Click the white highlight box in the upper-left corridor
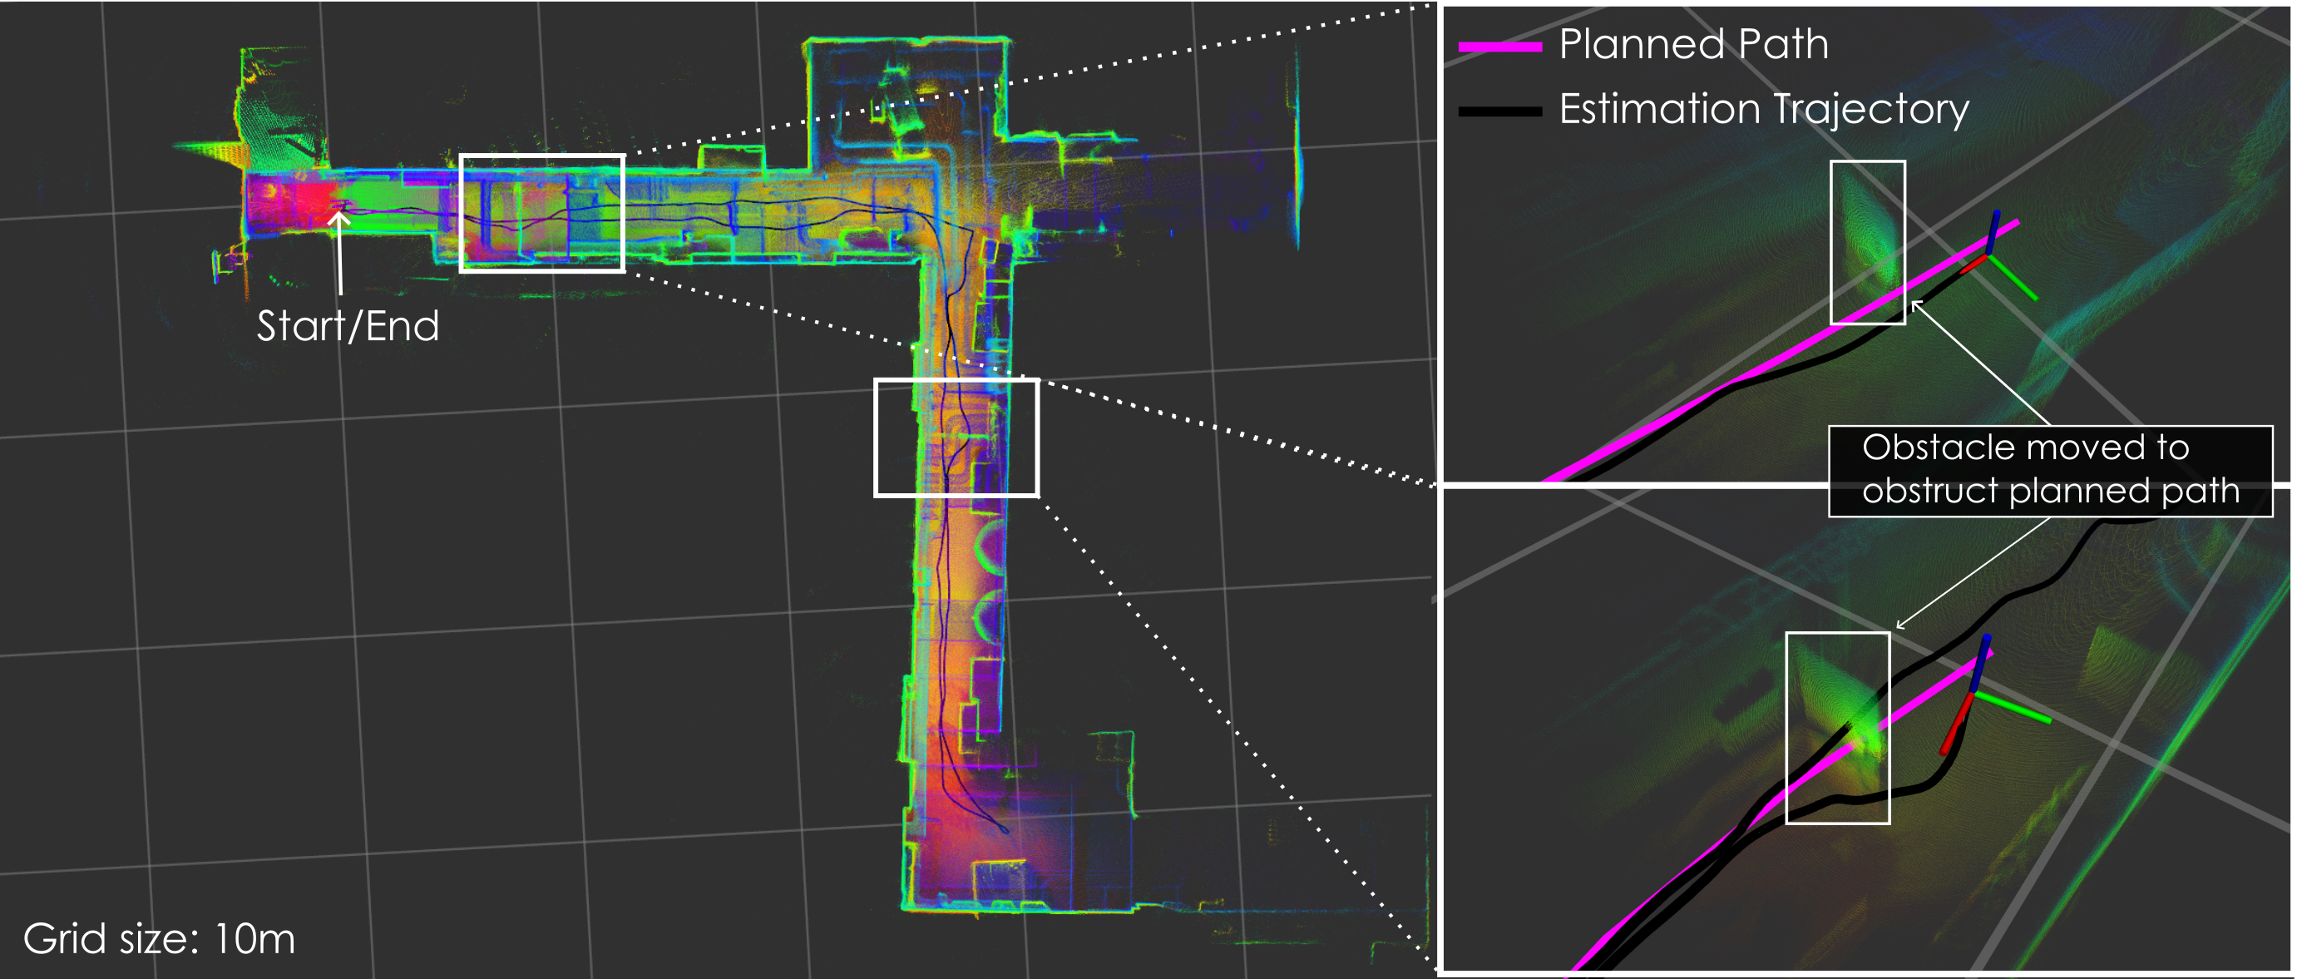 coord(541,213)
